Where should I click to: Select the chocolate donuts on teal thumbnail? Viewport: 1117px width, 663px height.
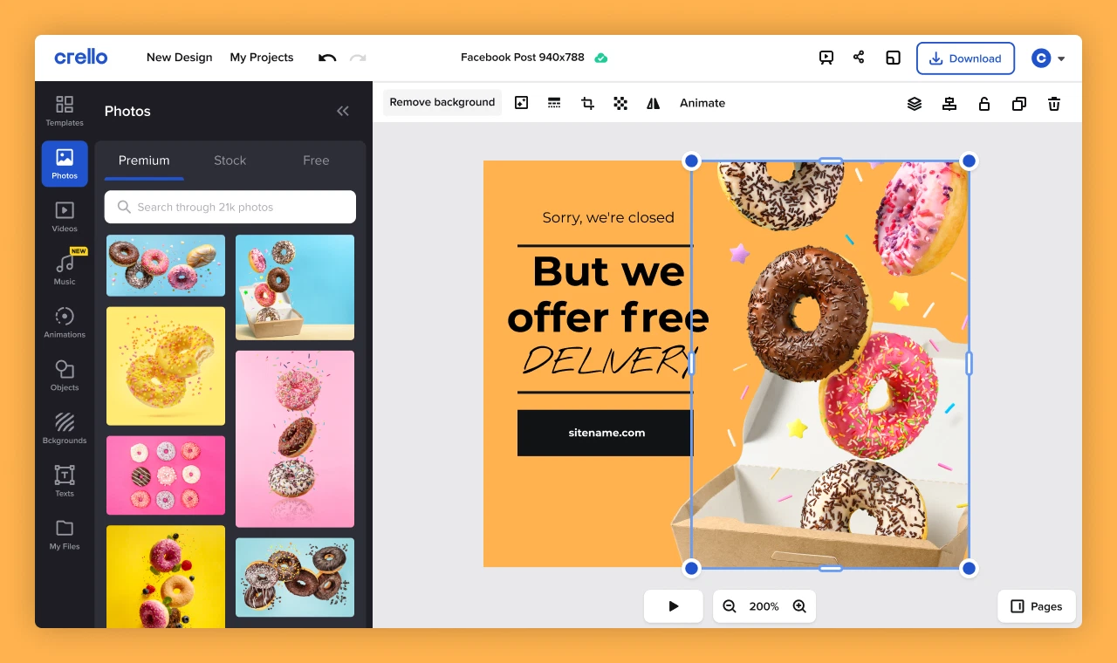click(x=295, y=578)
